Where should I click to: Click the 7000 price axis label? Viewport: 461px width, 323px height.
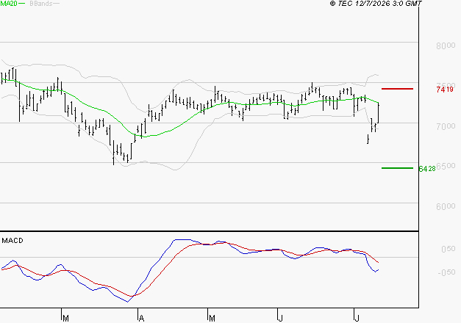(446, 126)
